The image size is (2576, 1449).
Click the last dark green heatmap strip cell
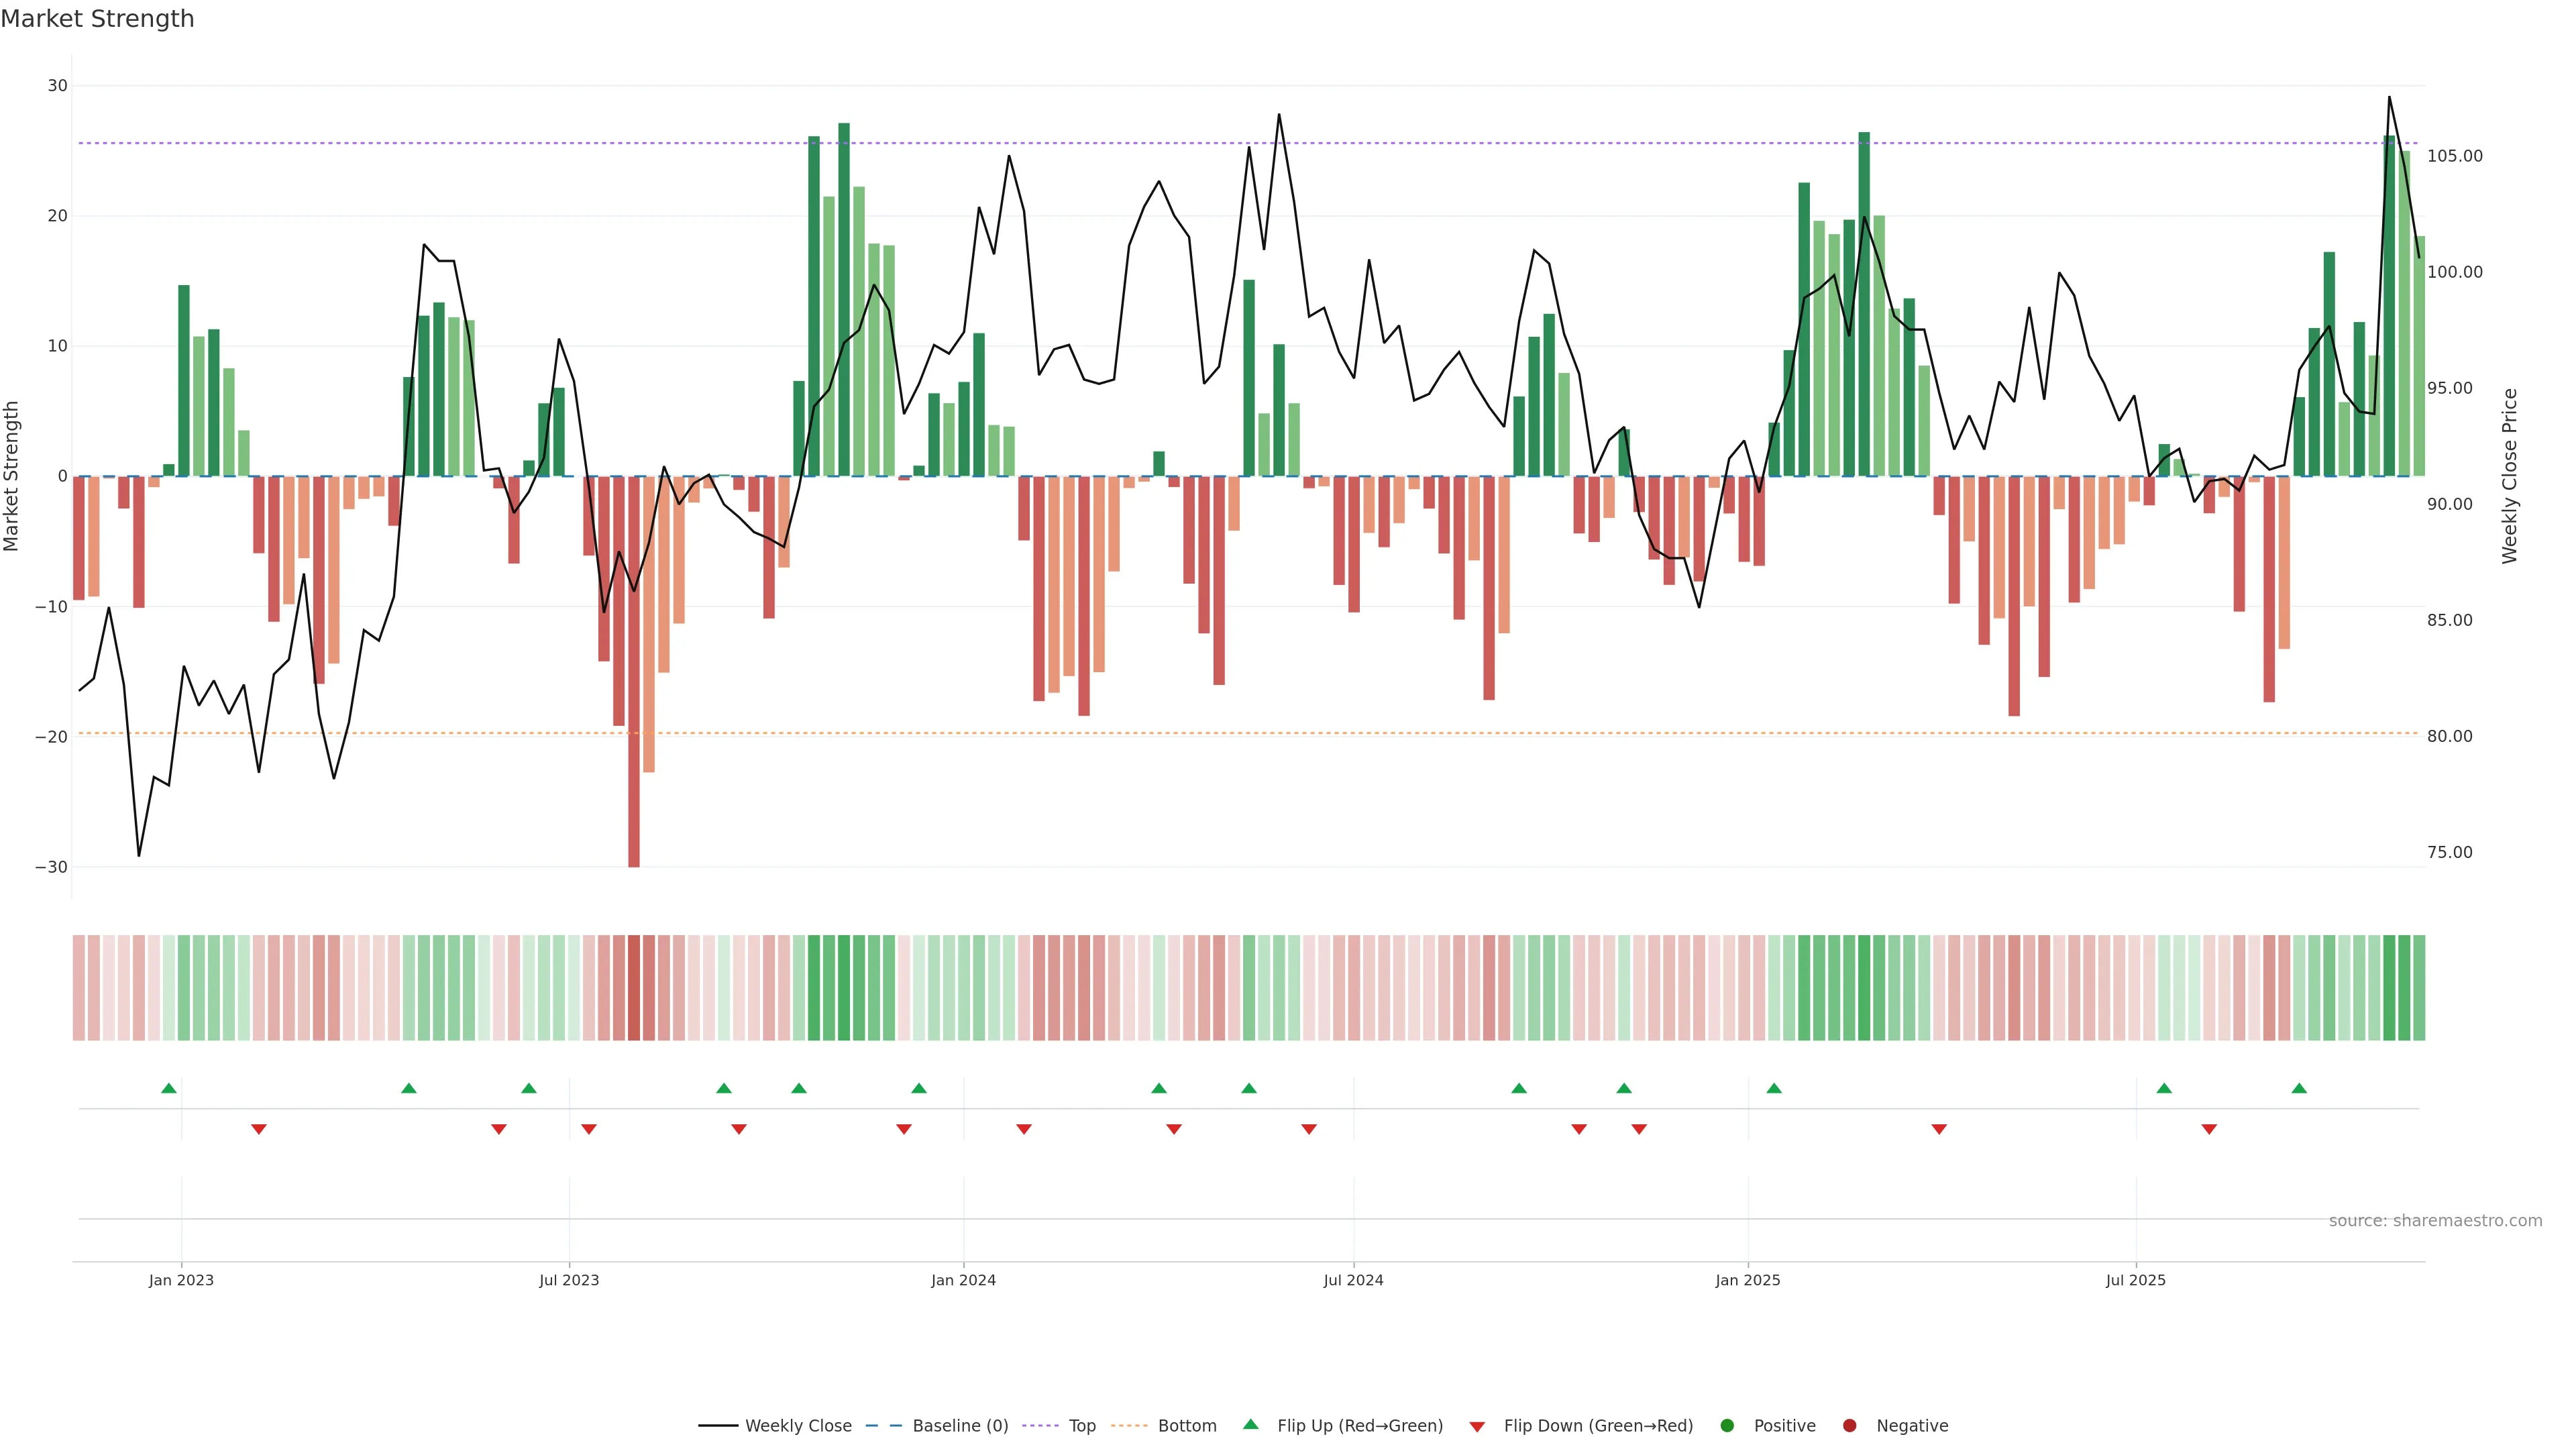pos(2404,988)
